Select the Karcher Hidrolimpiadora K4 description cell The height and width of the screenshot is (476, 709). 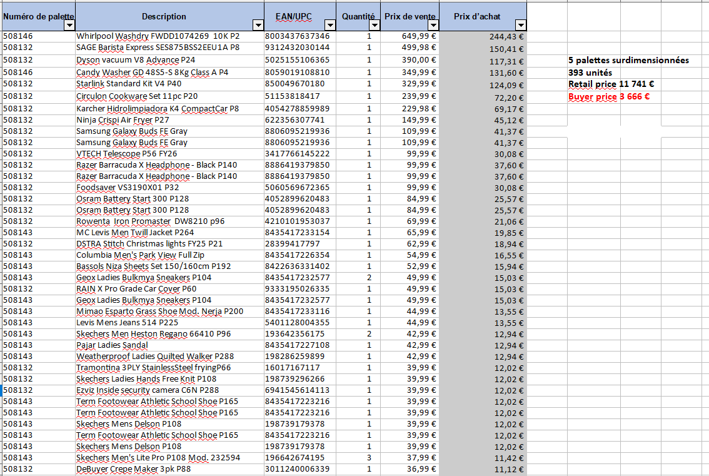[157, 109]
